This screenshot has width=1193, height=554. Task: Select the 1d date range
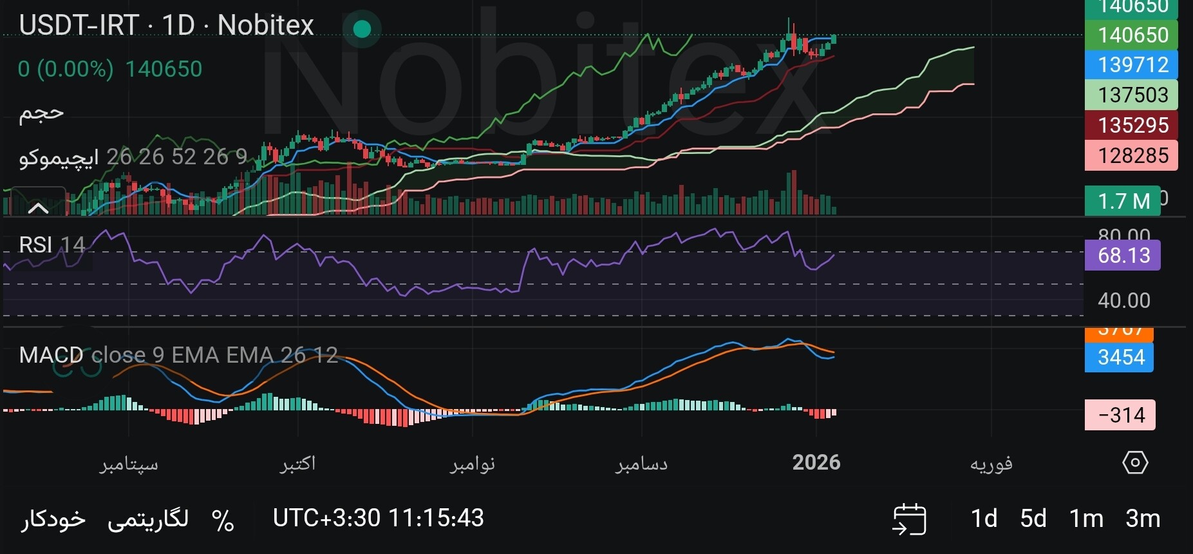[984, 519]
